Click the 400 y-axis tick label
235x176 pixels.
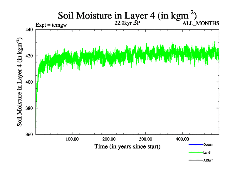point(29,82)
